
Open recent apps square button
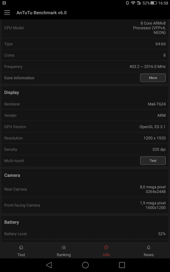pos(122,265)
